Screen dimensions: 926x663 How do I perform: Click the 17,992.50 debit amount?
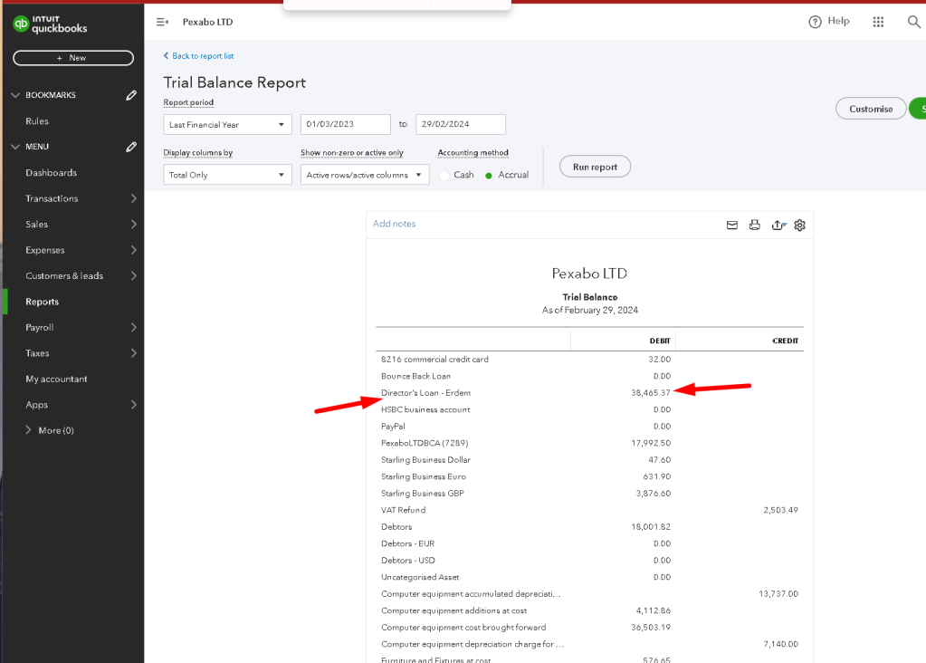coord(651,443)
